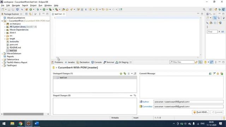The image size is (226, 127).
Task: Collapse the Cucumber4Pom project node
Action: pyautogui.click(x=2, y=21)
